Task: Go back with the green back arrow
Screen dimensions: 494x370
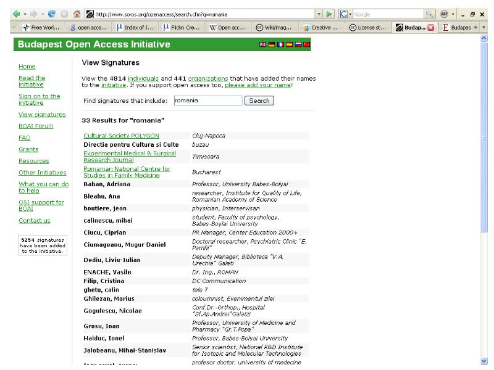Action: click(17, 14)
